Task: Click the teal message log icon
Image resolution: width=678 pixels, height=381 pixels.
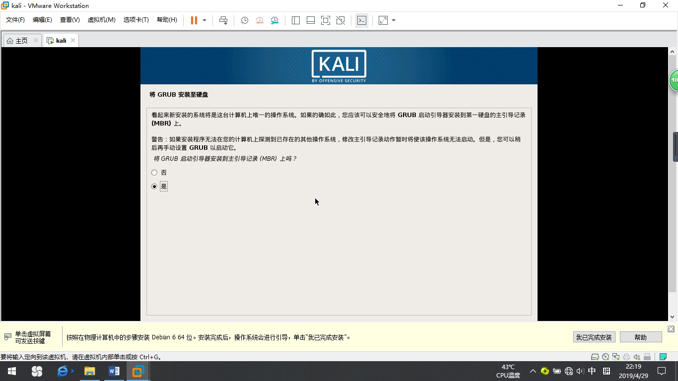Action: tap(663, 357)
